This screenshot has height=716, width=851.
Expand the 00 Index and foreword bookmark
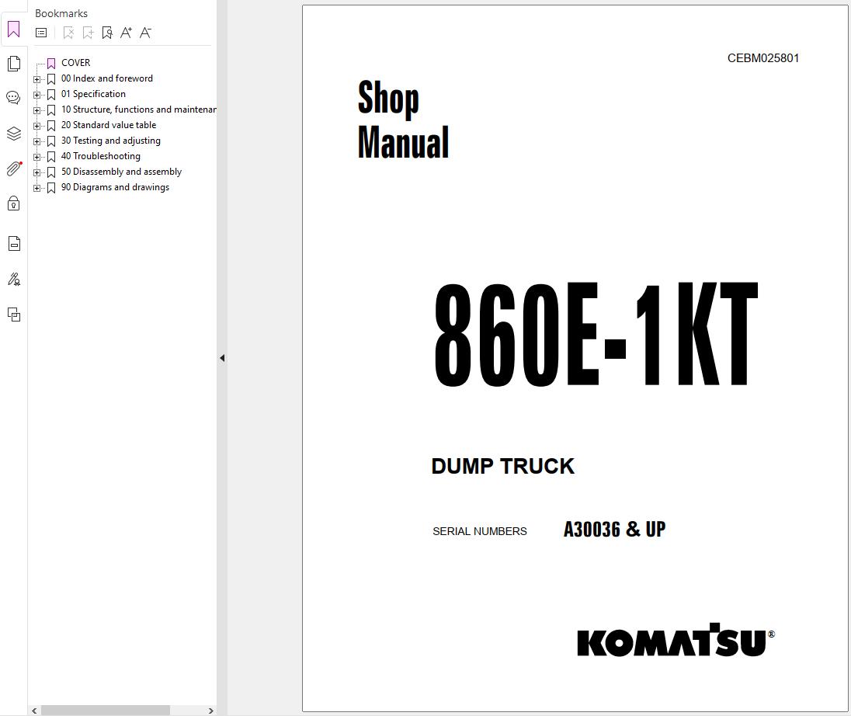pos(36,79)
